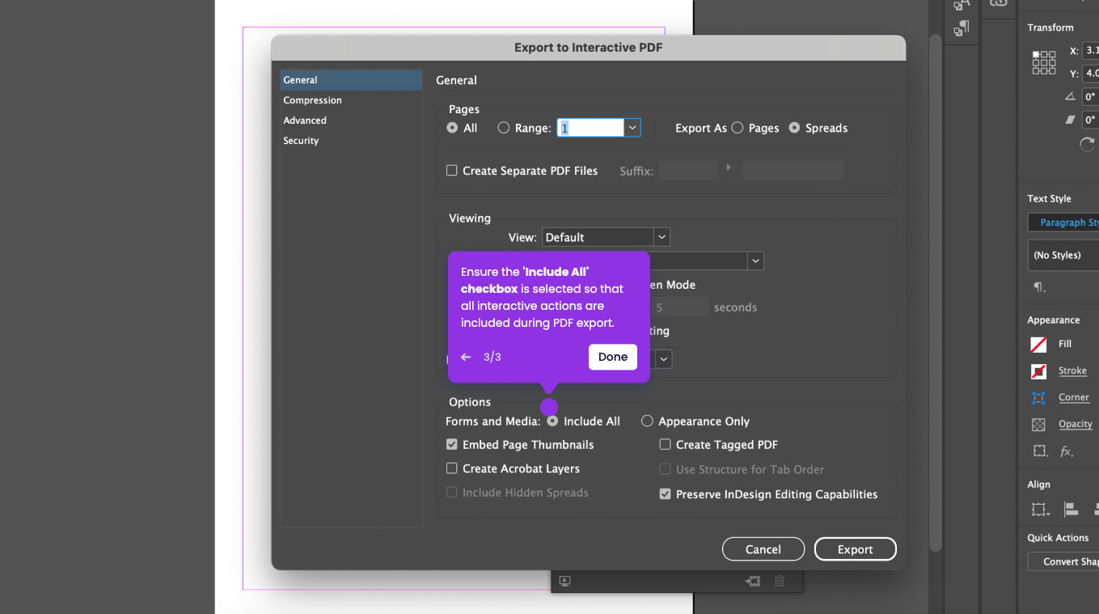Select the Appearance Only radio button
The width and height of the screenshot is (1099, 614).
point(647,421)
